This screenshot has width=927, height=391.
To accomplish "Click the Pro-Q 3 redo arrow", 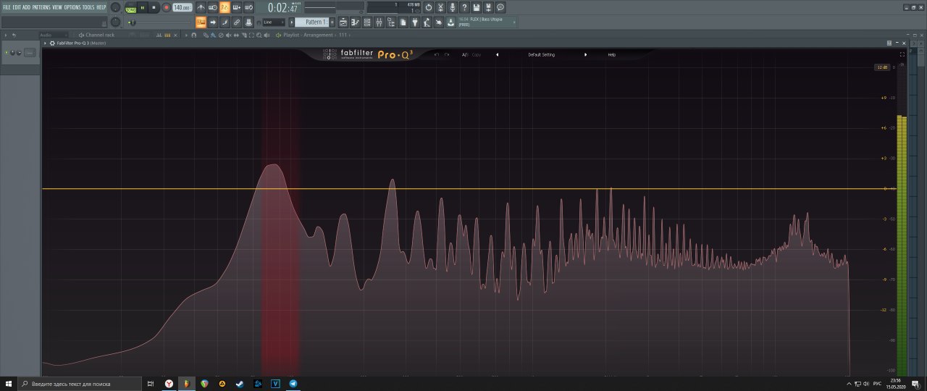I will tap(447, 55).
